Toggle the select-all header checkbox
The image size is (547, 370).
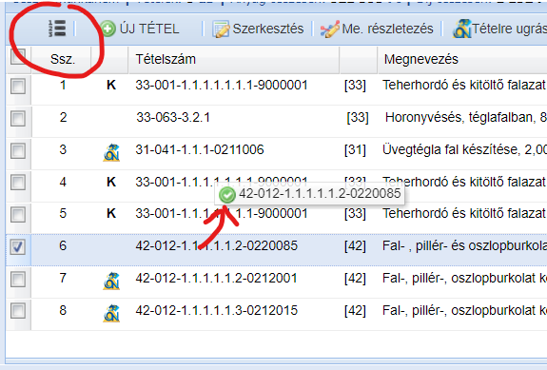coord(18,57)
